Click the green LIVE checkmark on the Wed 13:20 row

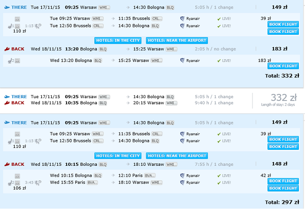[x=219, y=61]
